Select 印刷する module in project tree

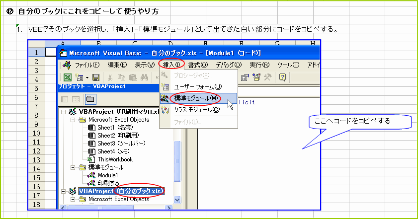click(108, 183)
